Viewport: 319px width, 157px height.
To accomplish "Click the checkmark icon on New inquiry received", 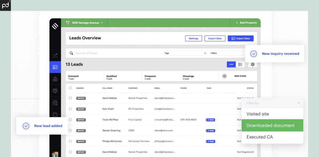I will tap(254, 54).
